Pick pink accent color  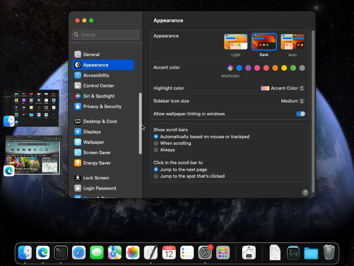tap(257, 68)
